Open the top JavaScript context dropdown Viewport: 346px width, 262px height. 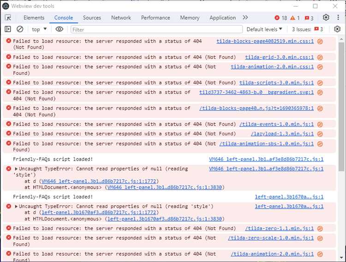tap(39, 29)
